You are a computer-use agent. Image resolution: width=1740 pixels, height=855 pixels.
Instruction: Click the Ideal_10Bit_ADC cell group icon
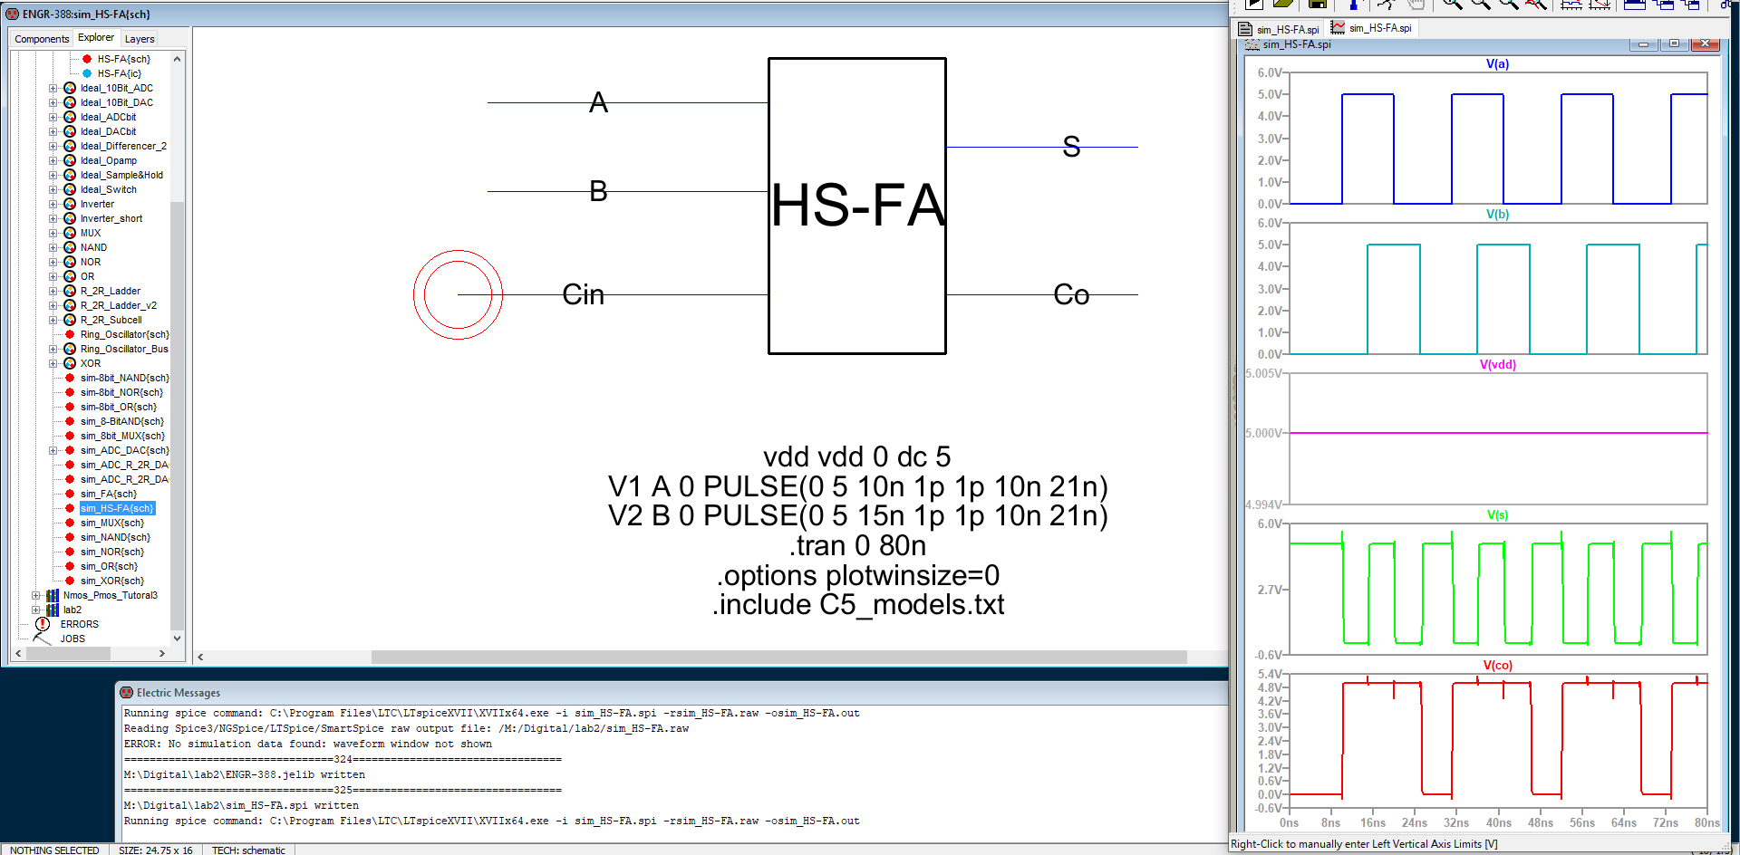tap(70, 88)
